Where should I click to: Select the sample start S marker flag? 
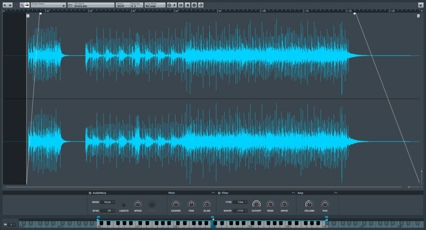(28, 16)
